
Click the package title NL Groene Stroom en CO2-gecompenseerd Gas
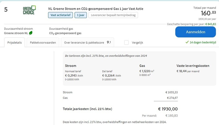pos(96,9)
